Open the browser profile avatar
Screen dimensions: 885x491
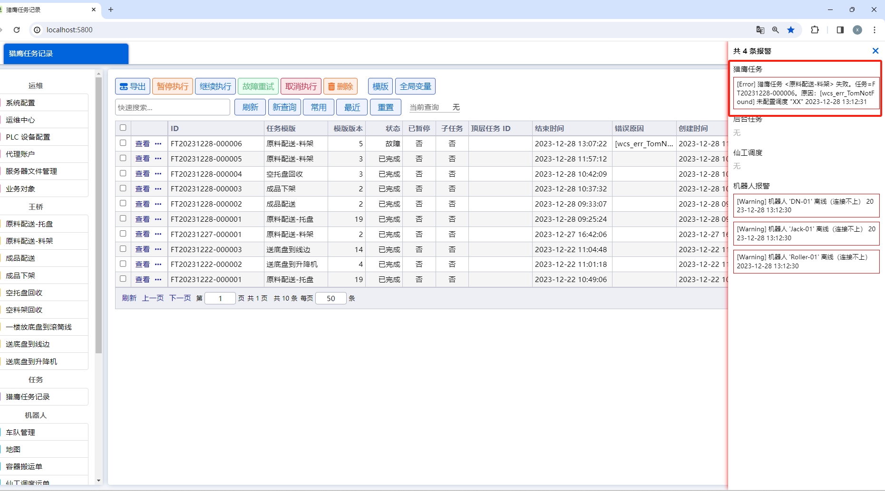coord(857,30)
